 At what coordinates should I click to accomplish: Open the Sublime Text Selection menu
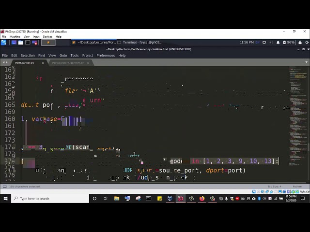click(x=28, y=56)
